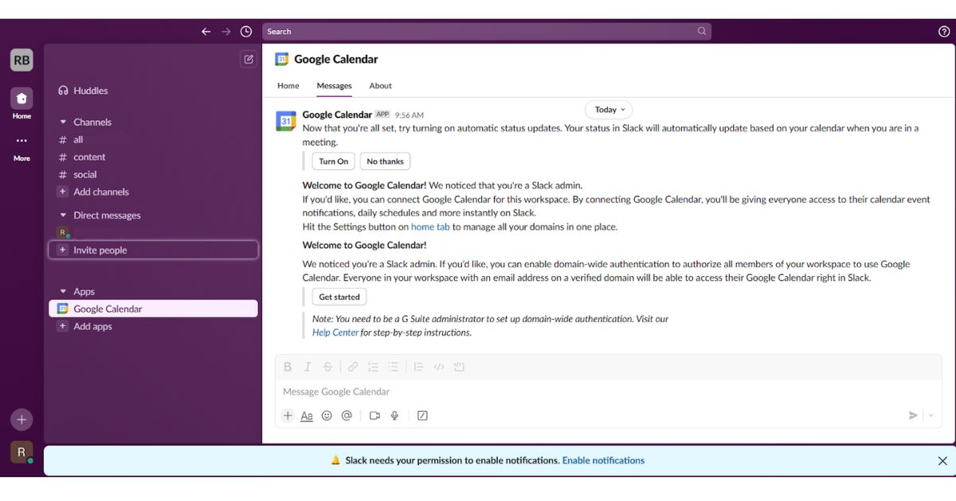This screenshot has height=501, width=956.
Task: Follow the home tab link
Action: 430,227
